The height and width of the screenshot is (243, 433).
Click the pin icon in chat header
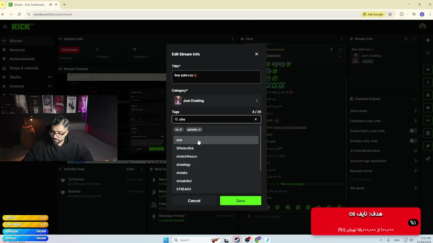pyautogui.click(x=331, y=50)
